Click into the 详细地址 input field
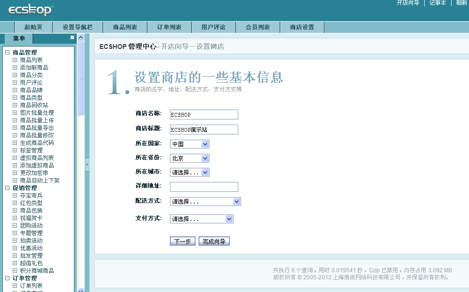The height and width of the screenshot is (292, 469). pyautogui.click(x=204, y=187)
